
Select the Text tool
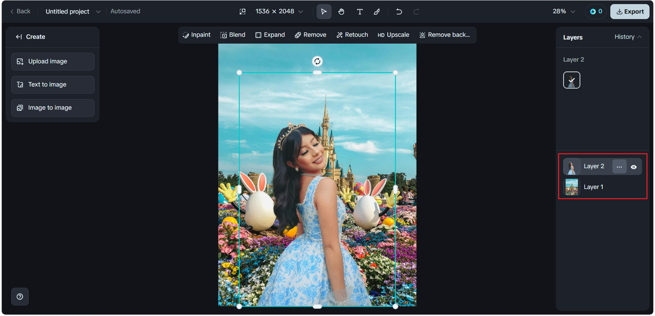360,11
